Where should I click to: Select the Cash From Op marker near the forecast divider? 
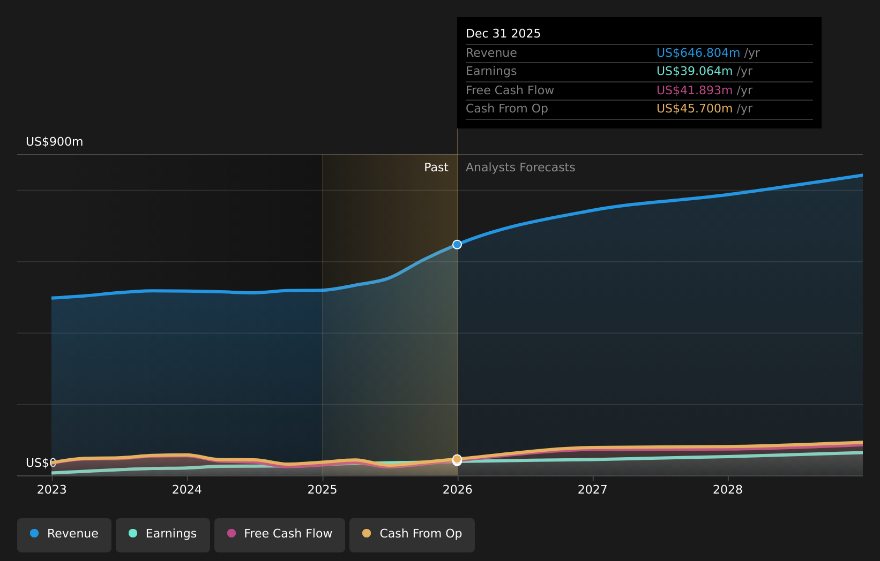click(x=457, y=460)
